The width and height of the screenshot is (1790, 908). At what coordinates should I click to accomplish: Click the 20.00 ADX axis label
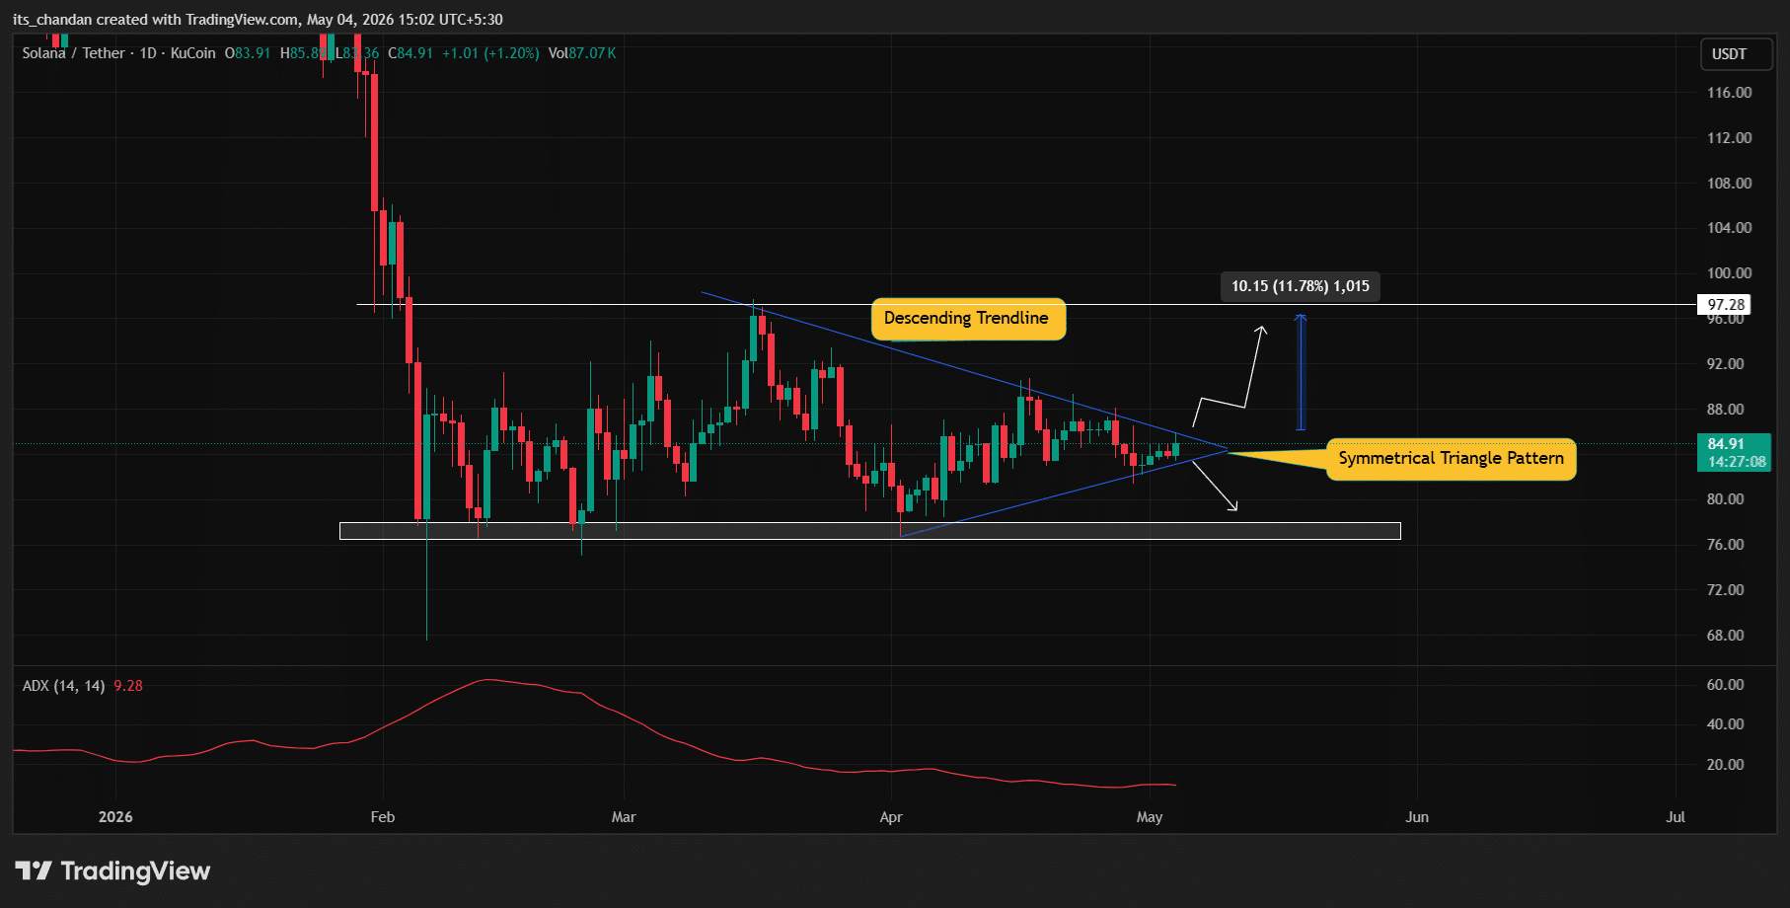coord(1726,765)
